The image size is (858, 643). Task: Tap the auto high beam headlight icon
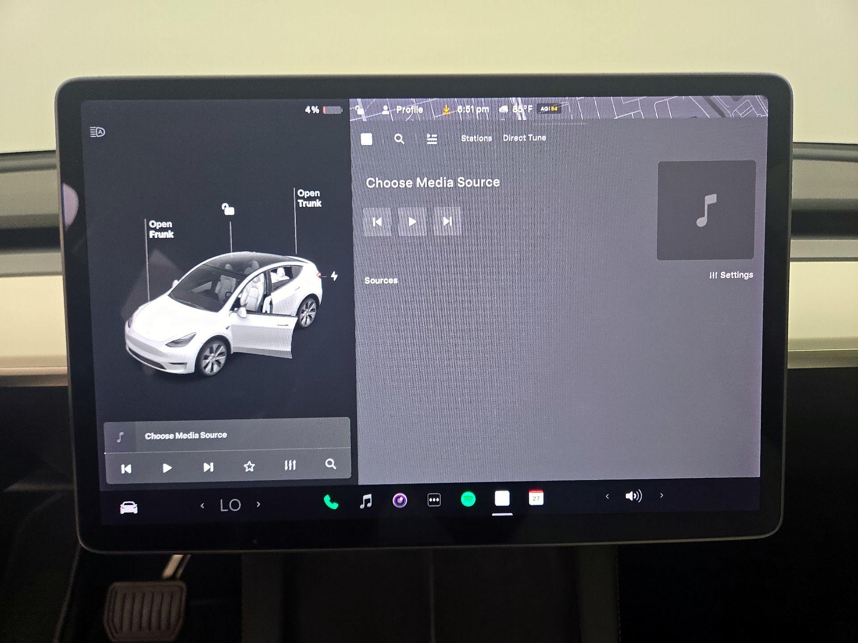[97, 132]
